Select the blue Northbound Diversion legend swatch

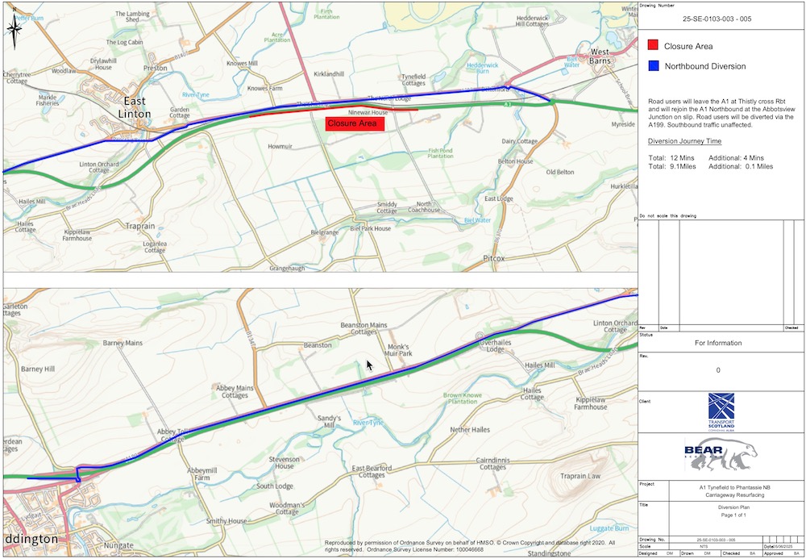point(654,66)
